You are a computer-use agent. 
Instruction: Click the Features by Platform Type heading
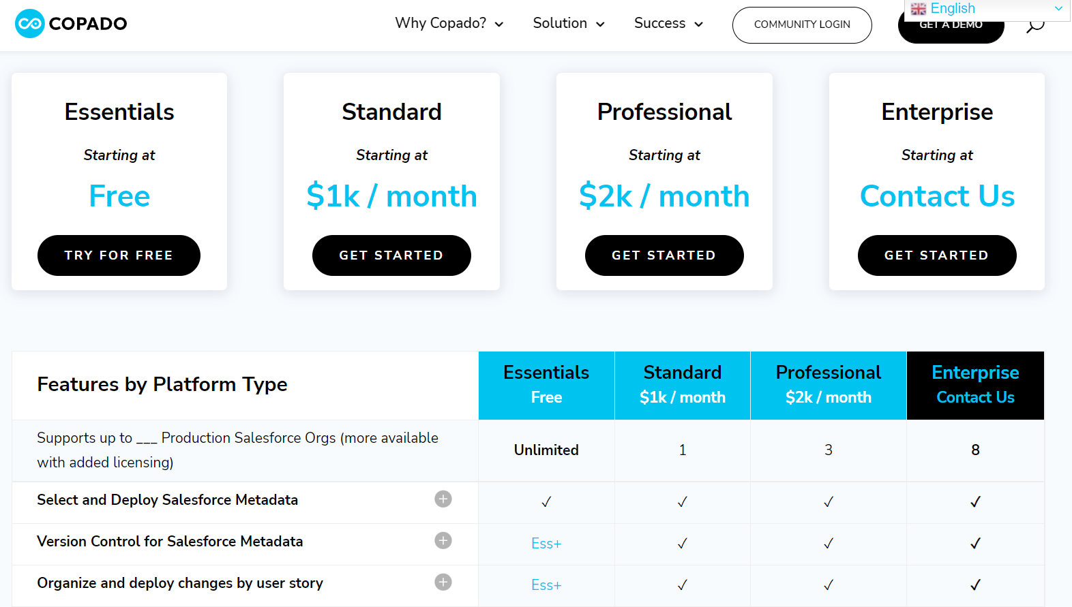click(x=162, y=385)
